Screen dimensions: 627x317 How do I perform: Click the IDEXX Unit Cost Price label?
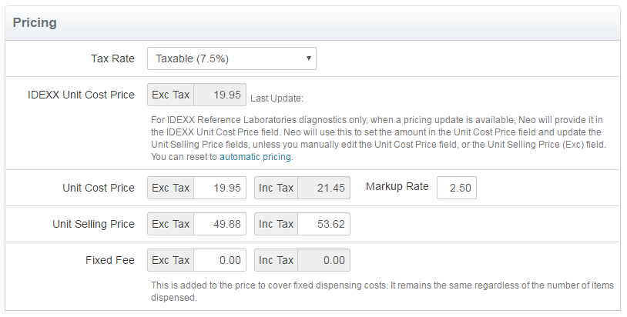tap(81, 95)
